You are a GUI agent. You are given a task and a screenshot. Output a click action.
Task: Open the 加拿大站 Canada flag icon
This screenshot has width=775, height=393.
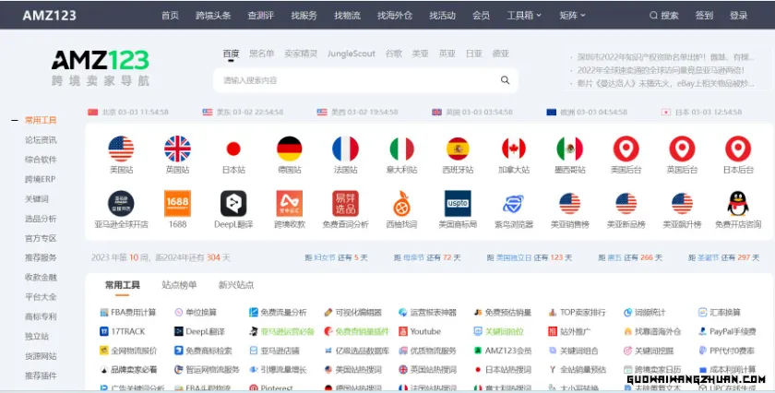click(x=514, y=149)
